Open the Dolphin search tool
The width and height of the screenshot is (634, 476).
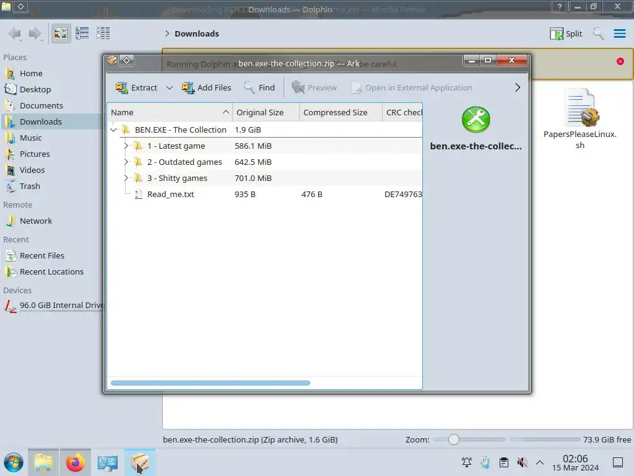(x=599, y=33)
